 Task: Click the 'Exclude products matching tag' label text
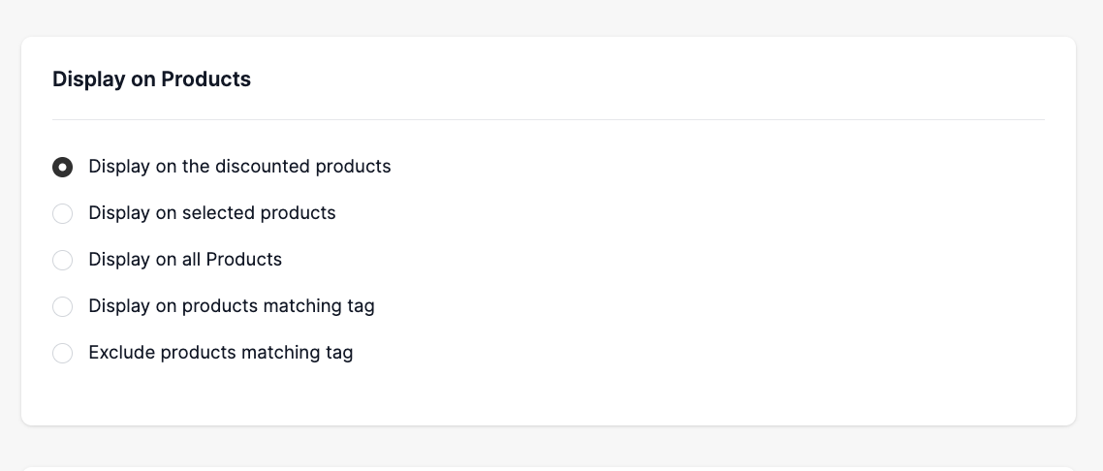click(x=220, y=353)
